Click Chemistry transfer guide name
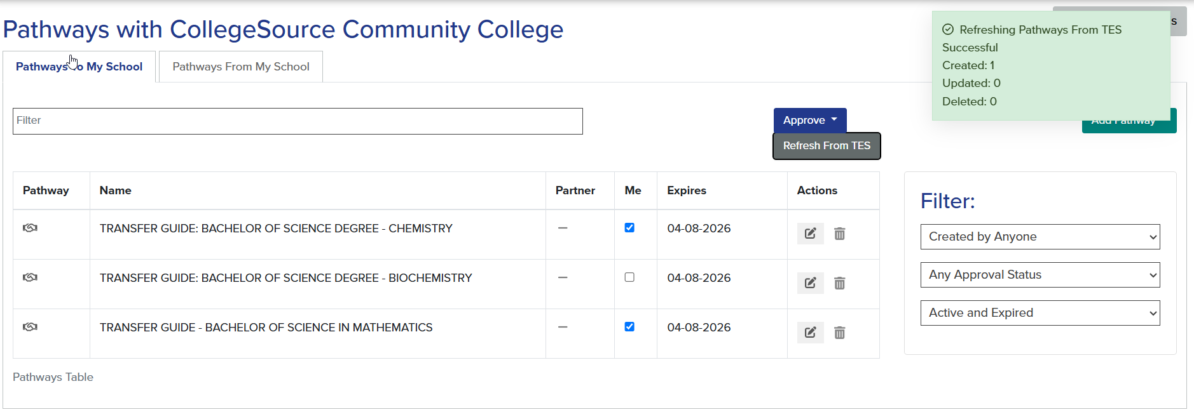 (x=276, y=229)
